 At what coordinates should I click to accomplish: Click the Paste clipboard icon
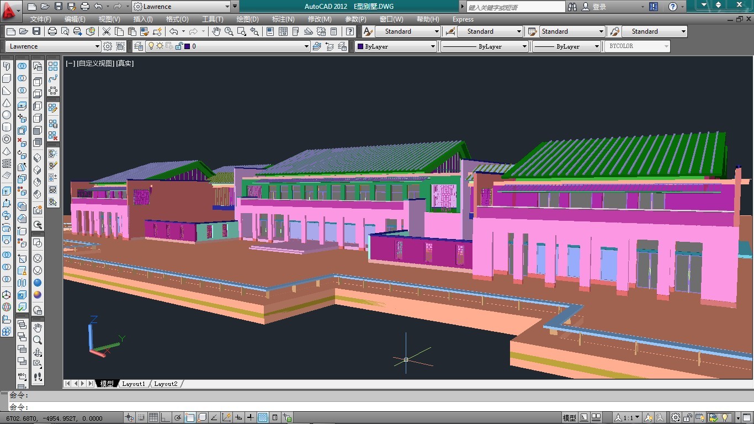132,31
